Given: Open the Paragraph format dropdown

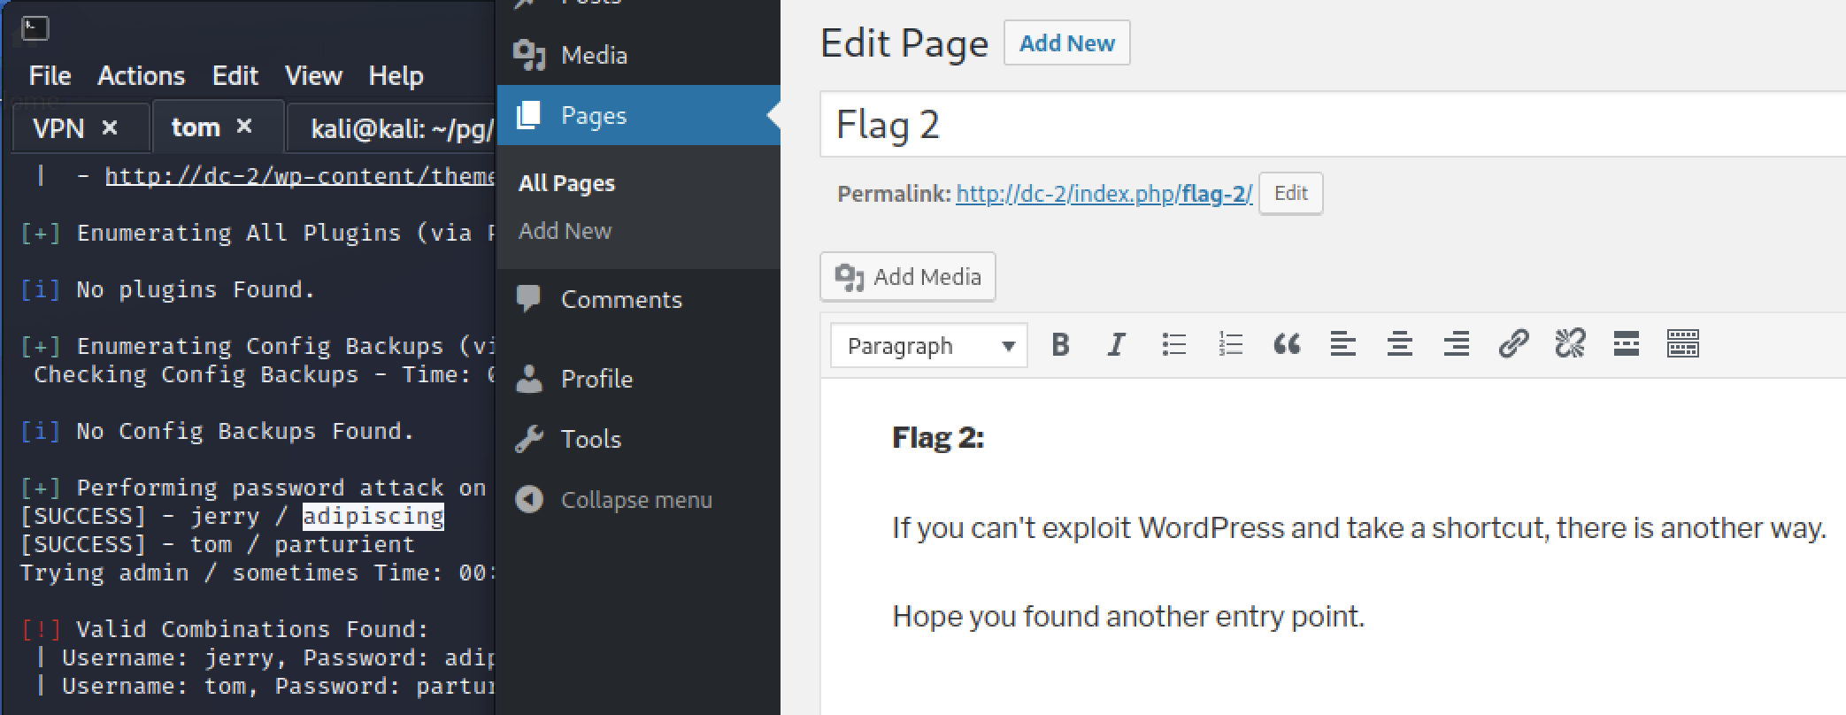Looking at the screenshot, I should pyautogui.click(x=929, y=345).
